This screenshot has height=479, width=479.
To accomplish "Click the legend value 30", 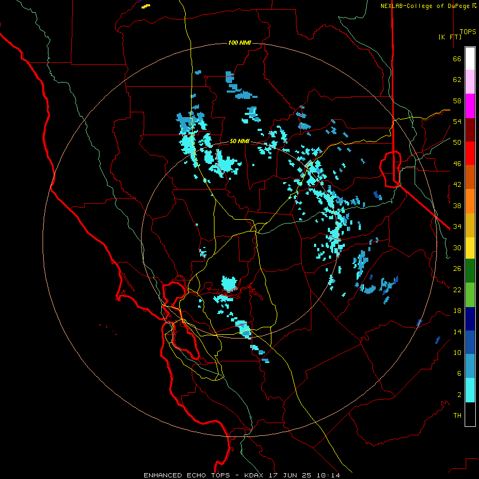I will pyautogui.click(x=457, y=247).
